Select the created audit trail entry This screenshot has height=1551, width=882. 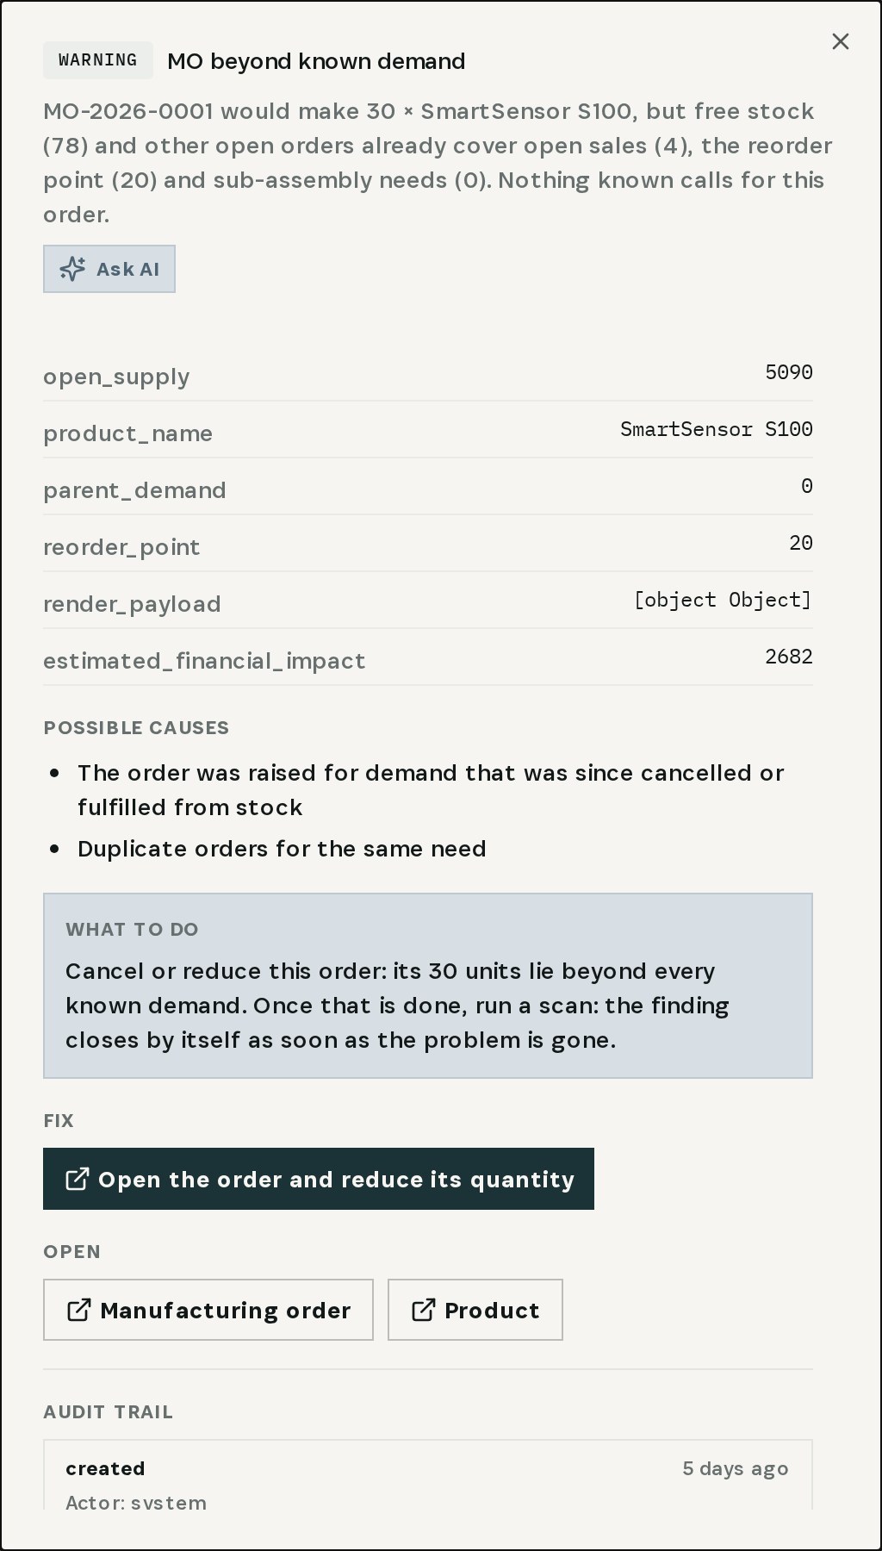point(428,1474)
